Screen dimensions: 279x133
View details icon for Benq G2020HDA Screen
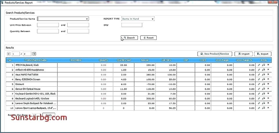[263, 79]
